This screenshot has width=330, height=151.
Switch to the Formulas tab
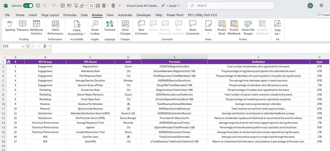[70, 15]
